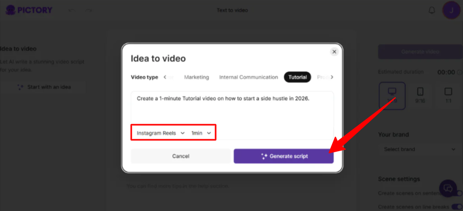Click the Generate video button
The height and width of the screenshot is (211, 463).
point(420,52)
